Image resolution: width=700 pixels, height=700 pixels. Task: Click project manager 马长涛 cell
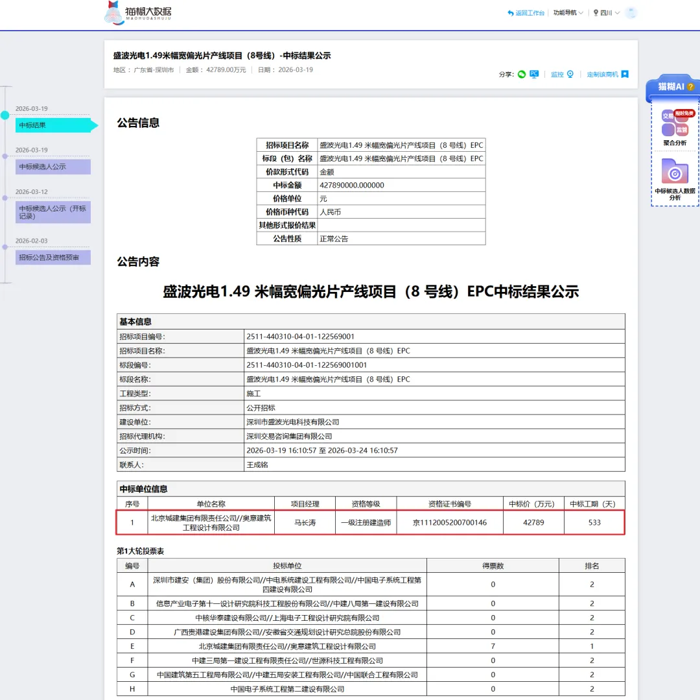tap(305, 523)
